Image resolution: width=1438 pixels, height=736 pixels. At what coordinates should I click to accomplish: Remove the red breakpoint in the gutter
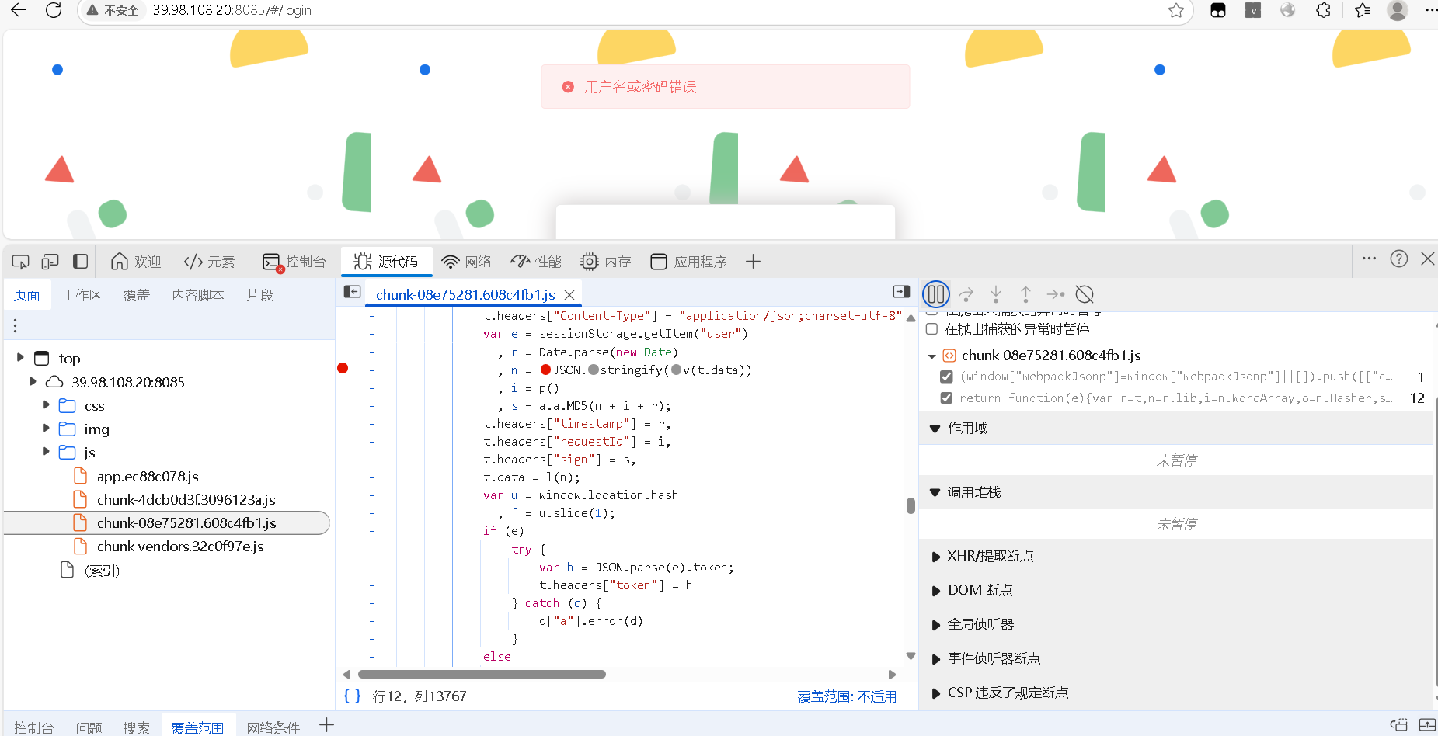[x=343, y=368]
